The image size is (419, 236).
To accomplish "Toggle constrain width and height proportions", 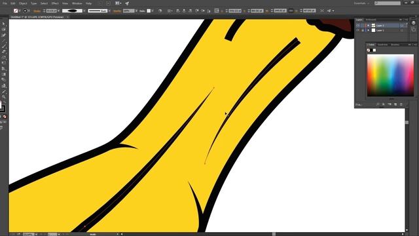I will pyautogui.click(x=291, y=11).
